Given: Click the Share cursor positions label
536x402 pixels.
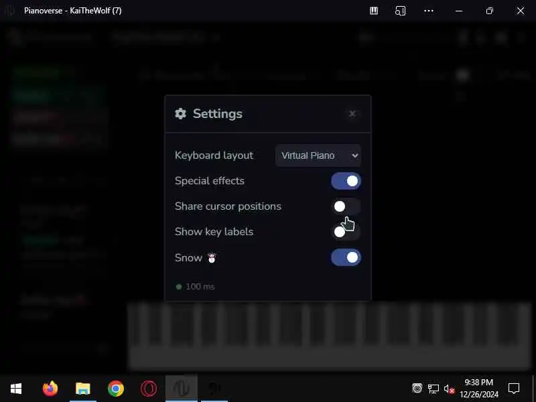Looking at the screenshot, I should point(228,206).
